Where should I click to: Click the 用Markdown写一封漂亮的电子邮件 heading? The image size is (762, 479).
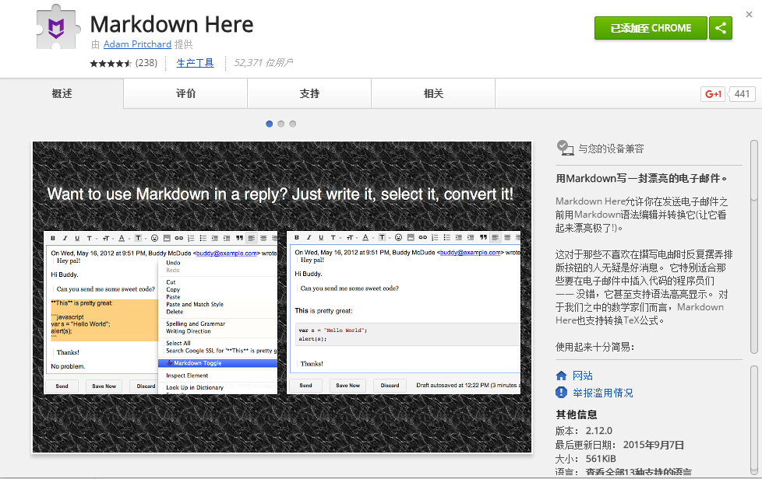[641, 178]
